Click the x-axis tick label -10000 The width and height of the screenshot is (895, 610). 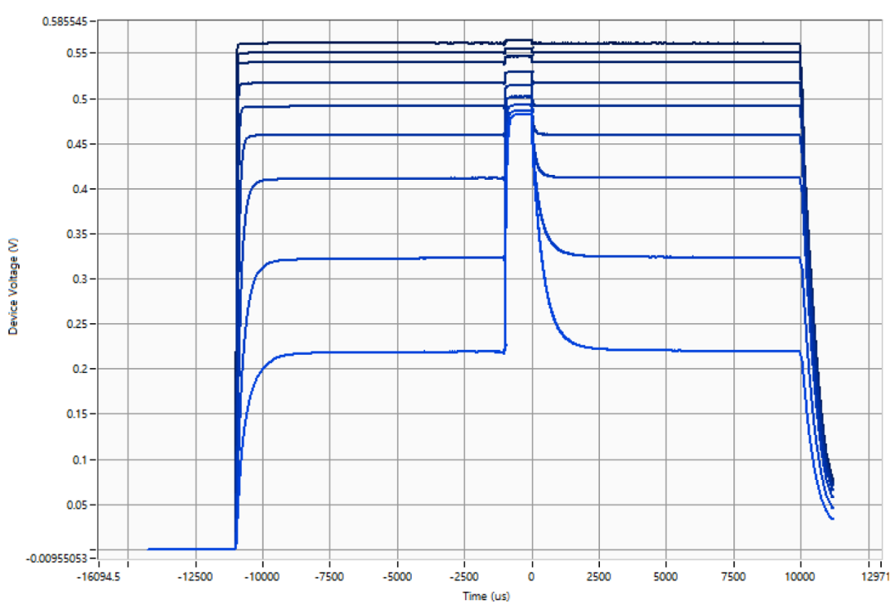click(263, 577)
